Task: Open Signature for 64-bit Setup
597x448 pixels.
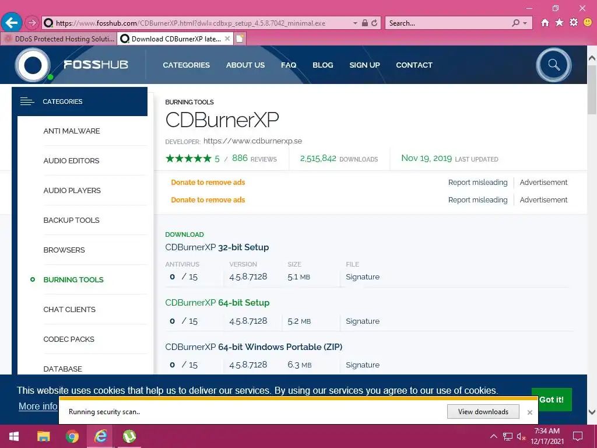Action: (x=363, y=321)
